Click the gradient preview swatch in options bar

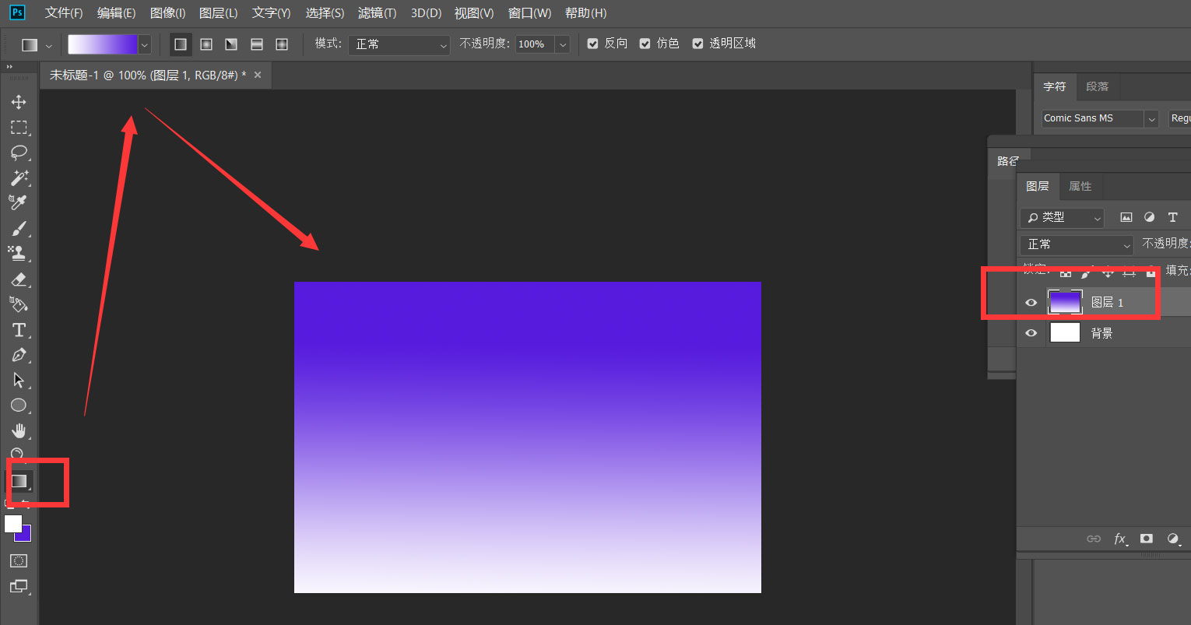[x=102, y=44]
